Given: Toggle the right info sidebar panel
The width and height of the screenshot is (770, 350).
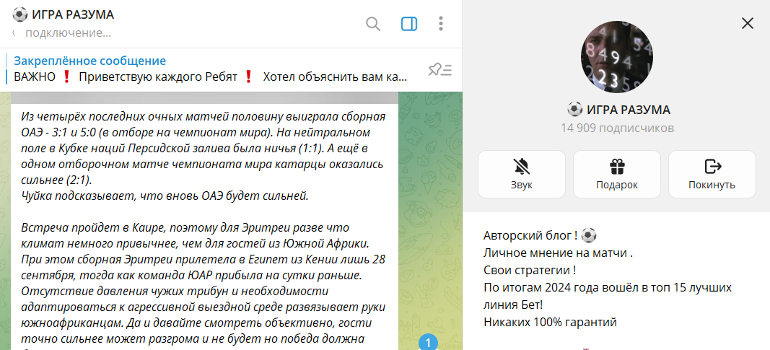Looking at the screenshot, I should click(x=408, y=24).
